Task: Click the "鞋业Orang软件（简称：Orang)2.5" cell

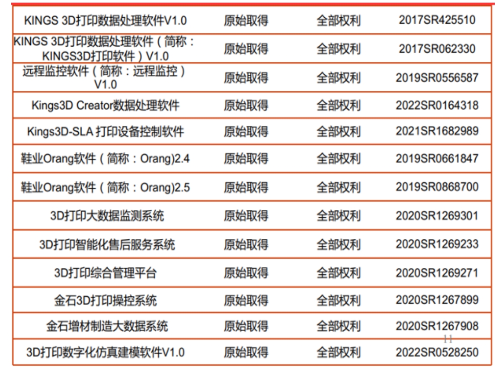Action: click(x=106, y=187)
